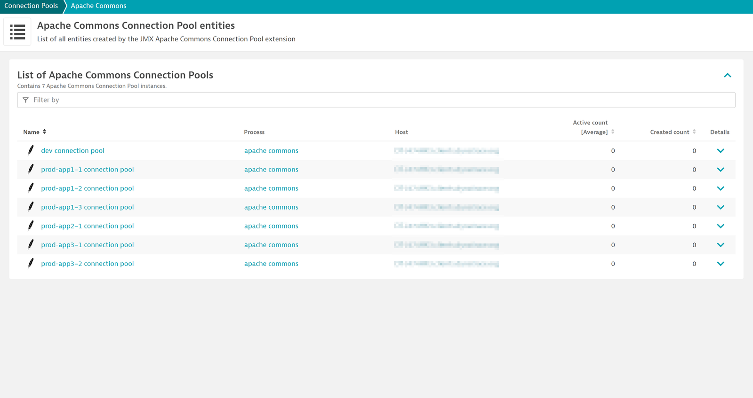753x398 pixels.
Task: Click the Host column header
Action: click(401, 132)
